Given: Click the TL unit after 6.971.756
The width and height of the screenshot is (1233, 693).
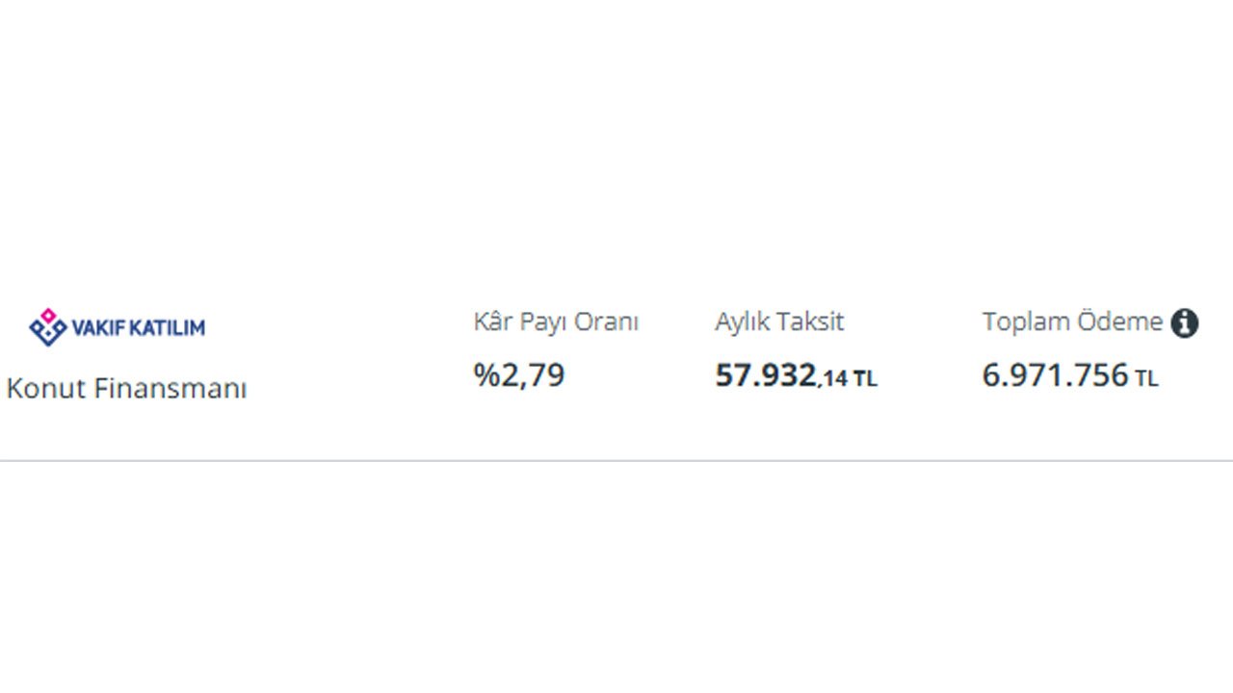Looking at the screenshot, I should click(x=1146, y=378).
